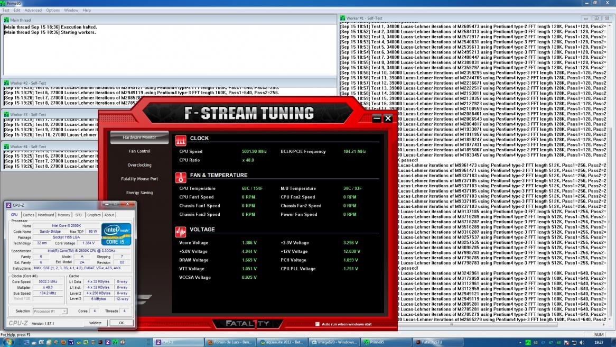The height and width of the screenshot is (347, 616).
Task: Open the Advanced menu in Prime95
Action: tap(33, 10)
